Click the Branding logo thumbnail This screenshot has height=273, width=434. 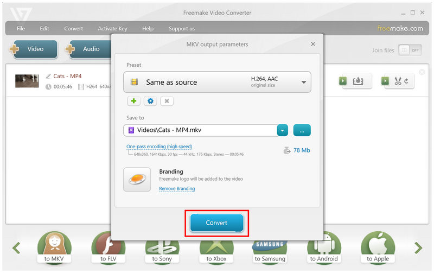137,180
